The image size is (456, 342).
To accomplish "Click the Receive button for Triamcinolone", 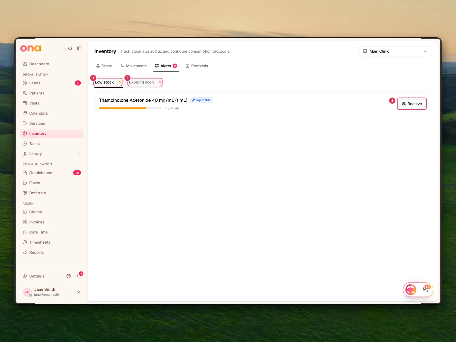I will [412, 104].
